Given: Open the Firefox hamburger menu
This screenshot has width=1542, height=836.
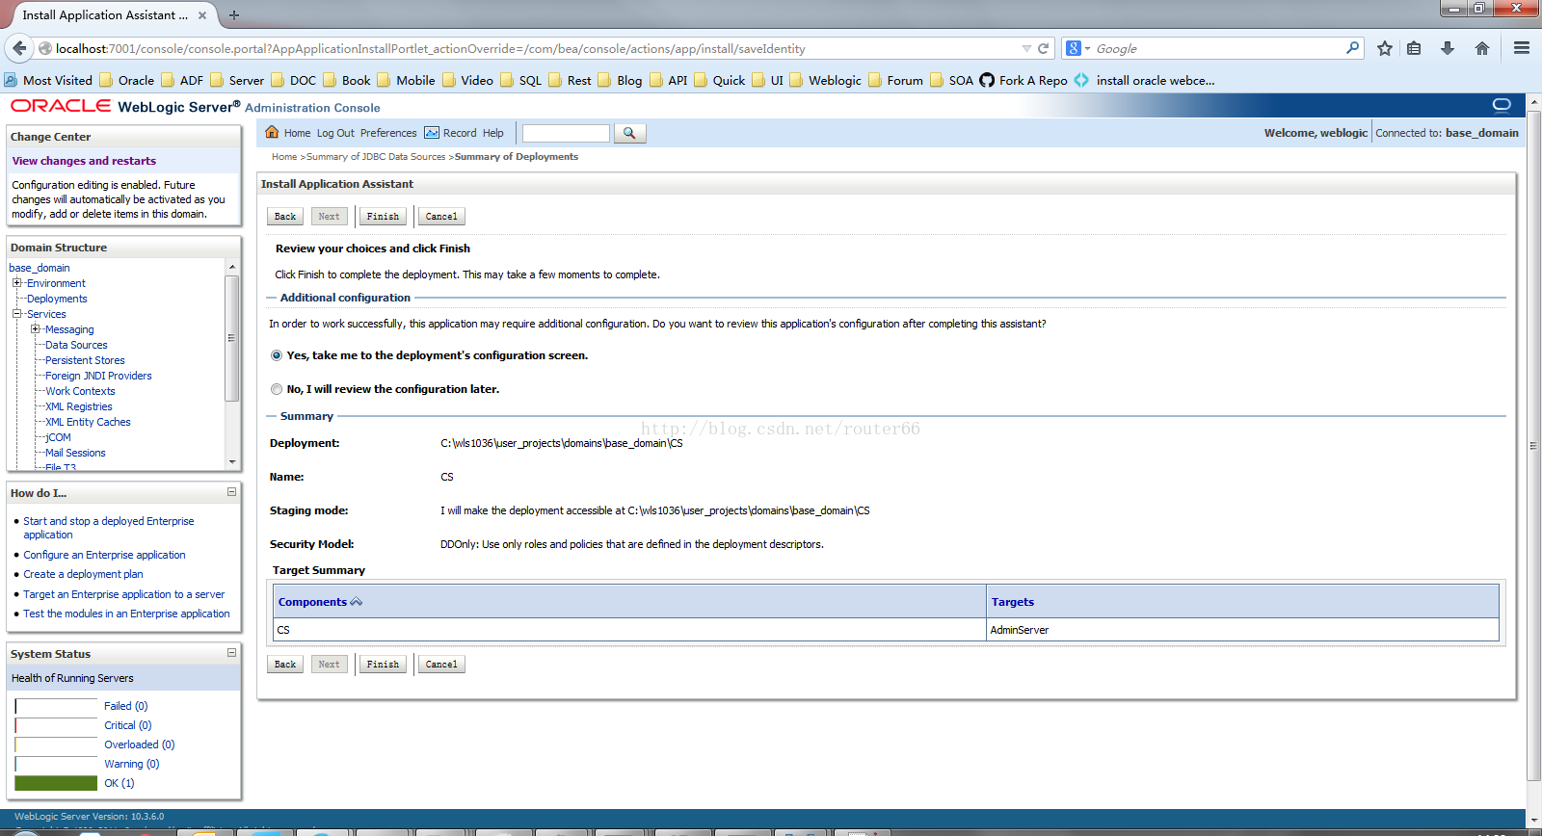Looking at the screenshot, I should pyautogui.click(x=1522, y=48).
